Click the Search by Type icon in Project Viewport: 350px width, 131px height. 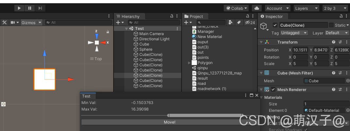pyautogui.click(x=231, y=22)
